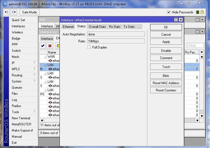This screenshot has width=210, height=148.
Task: Click scroll-right arrow under interface list
Action: pos(197,120)
